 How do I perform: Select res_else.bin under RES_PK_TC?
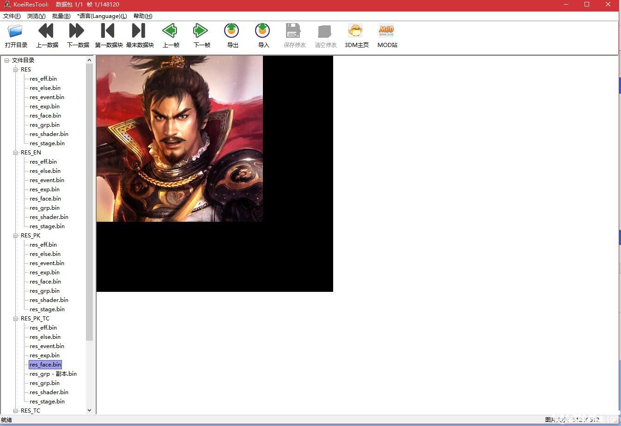(45, 337)
